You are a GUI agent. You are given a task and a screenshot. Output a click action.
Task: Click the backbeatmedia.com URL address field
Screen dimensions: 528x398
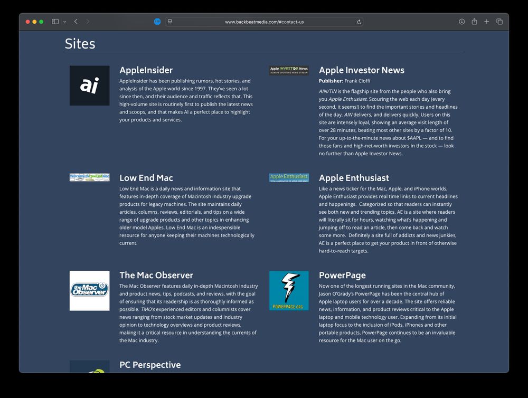[264, 22]
